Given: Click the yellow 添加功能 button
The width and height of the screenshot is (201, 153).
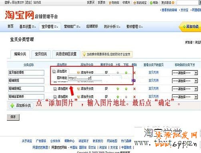Looking at the screenshot, I should pyautogui.click(x=191, y=27).
